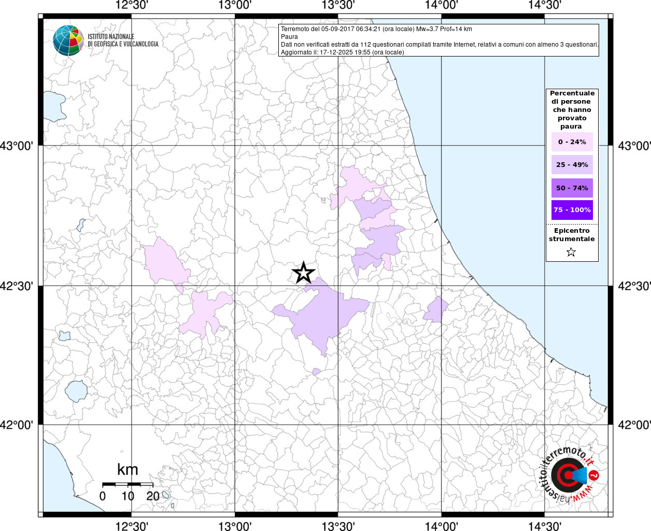Click the right axis label 43°00'
Screen dimensions: 651x531
click(634, 146)
